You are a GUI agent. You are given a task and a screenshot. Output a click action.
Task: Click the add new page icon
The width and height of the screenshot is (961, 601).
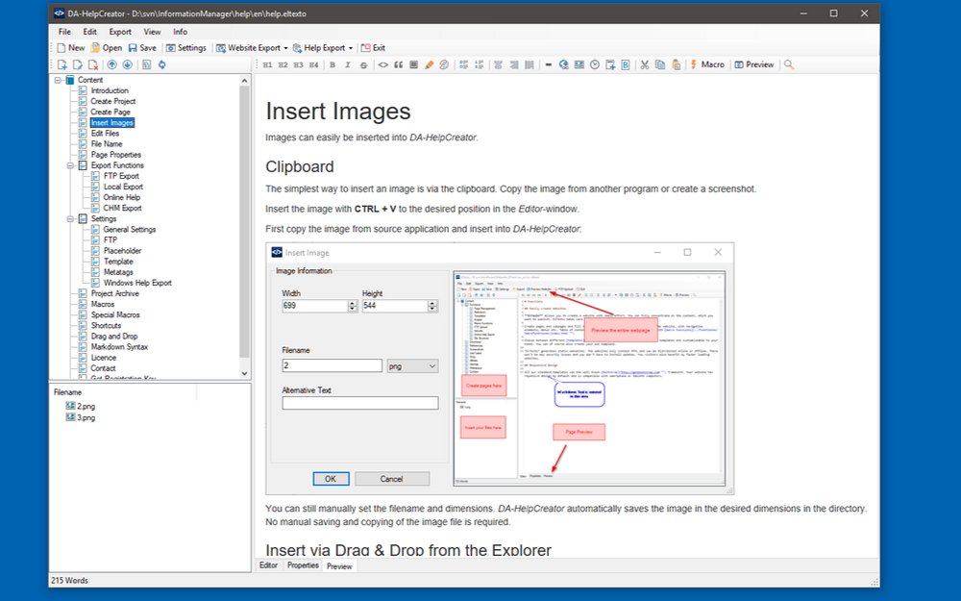(62, 64)
